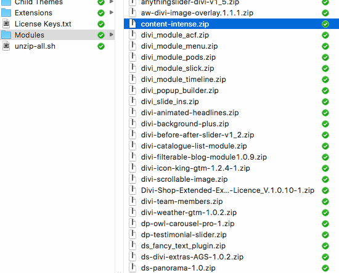Click divi_module_acf.zip file icon
The width and height of the screenshot is (339, 273).
[133, 35]
